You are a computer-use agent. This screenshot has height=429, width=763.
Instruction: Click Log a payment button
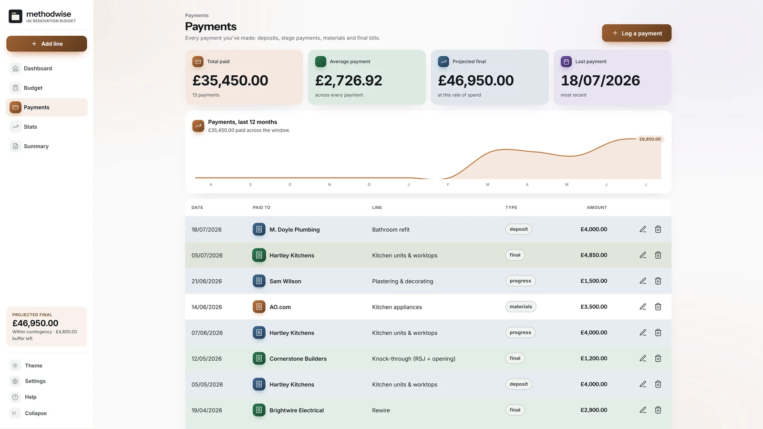coord(637,33)
